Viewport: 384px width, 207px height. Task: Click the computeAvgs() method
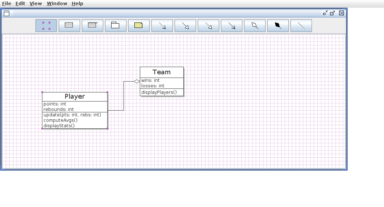pos(60,120)
